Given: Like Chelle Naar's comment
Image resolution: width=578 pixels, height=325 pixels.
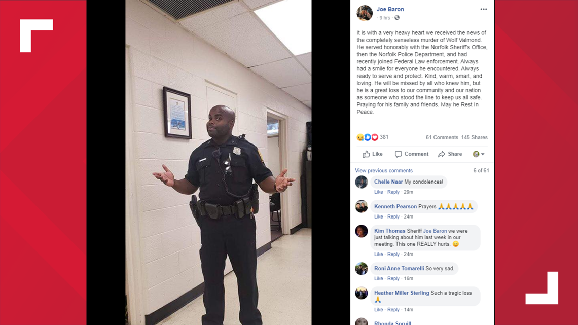Looking at the screenshot, I should click(x=379, y=192).
